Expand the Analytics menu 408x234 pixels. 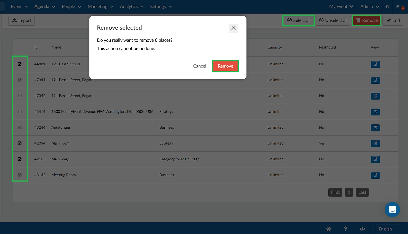(x=132, y=7)
